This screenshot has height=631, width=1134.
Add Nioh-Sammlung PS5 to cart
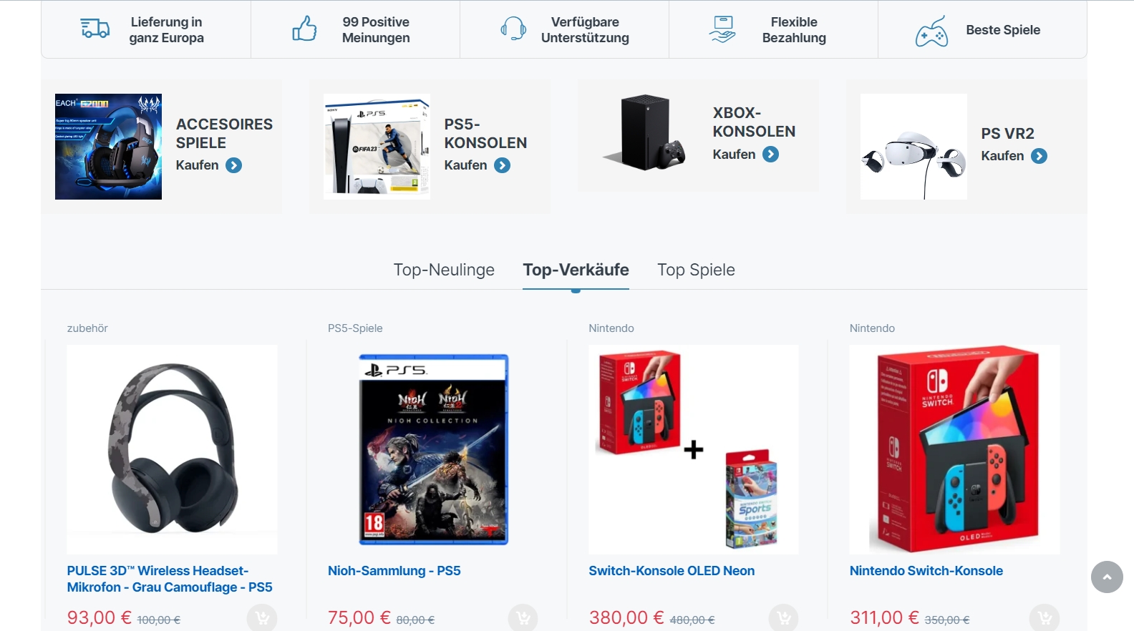click(523, 619)
